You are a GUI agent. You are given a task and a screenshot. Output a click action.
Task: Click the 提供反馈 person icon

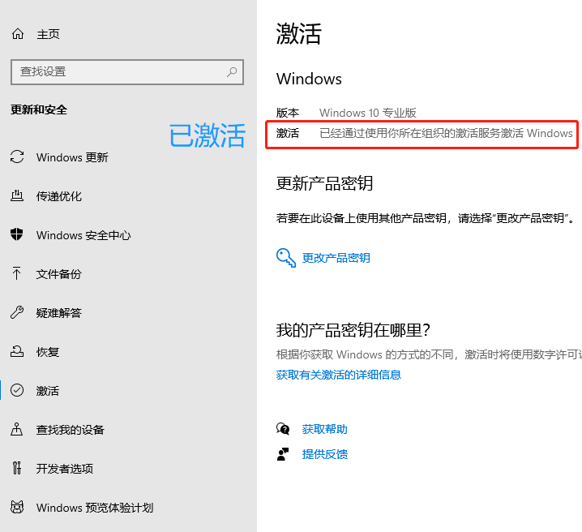pos(282,453)
